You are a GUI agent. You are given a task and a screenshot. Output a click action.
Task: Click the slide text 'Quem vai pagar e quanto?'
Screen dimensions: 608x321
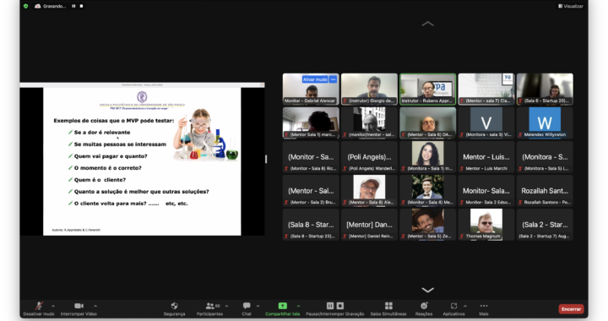coord(111,156)
